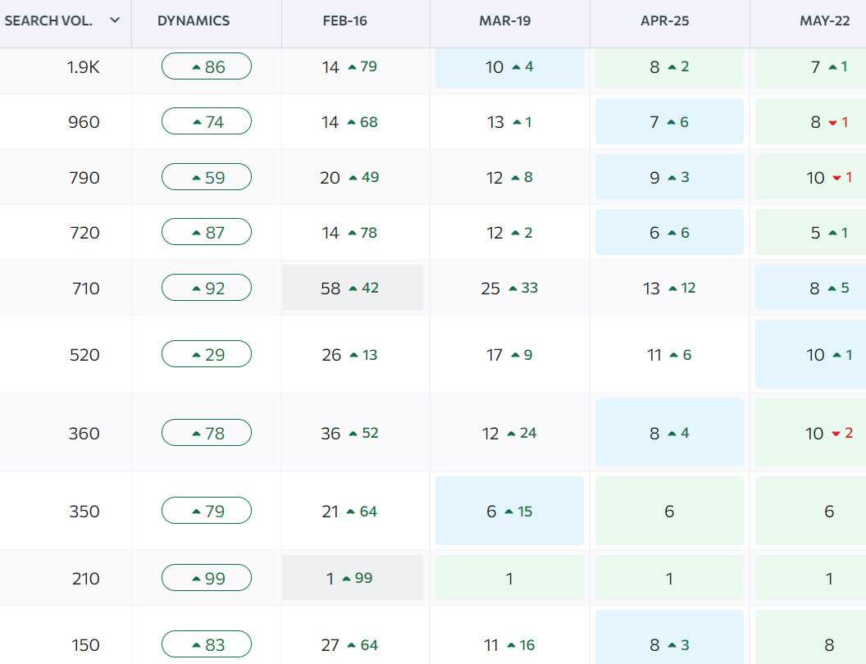Click the dynamics badge showing 29

pos(207,354)
